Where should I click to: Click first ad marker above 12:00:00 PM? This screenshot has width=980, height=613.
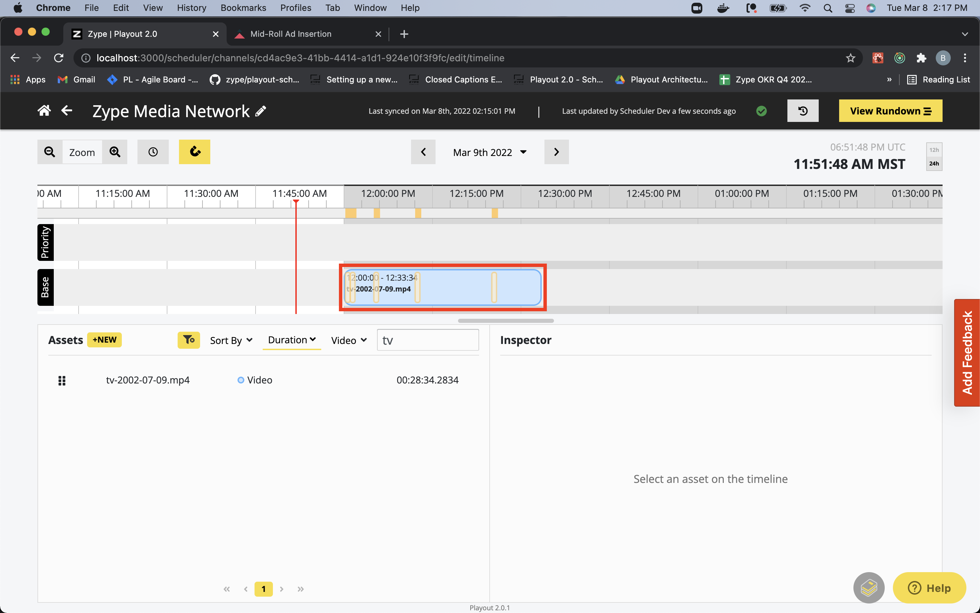tap(351, 213)
